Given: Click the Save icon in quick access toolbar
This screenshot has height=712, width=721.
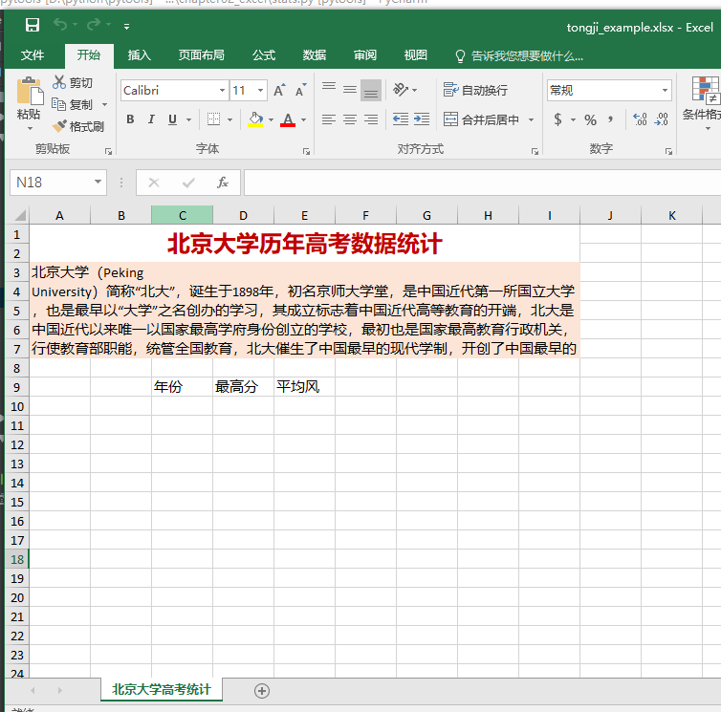Looking at the screenshot, I should pyautogui.click(x=33, y=25).
